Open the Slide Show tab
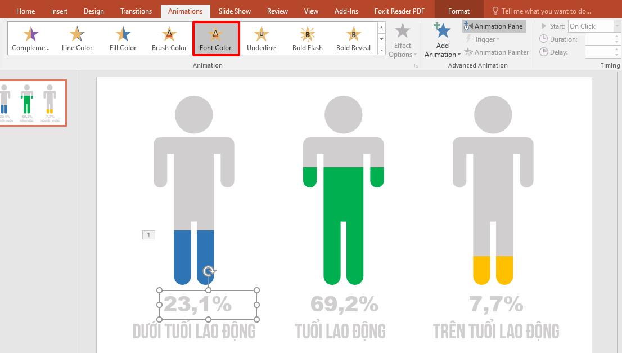Image resolution: width=622 pixels, height=353 pixels. pos(235,11)
